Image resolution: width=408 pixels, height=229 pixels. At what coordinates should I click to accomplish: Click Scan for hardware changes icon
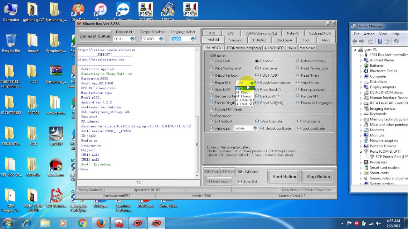pyautogui.click(x=396, y=41)
